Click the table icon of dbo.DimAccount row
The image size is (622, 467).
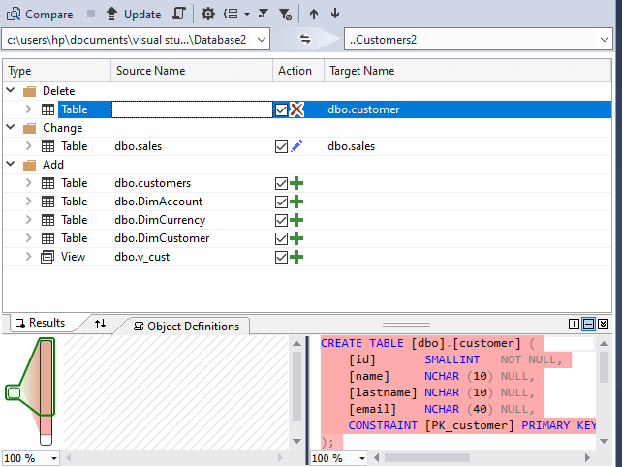[48, 202]
